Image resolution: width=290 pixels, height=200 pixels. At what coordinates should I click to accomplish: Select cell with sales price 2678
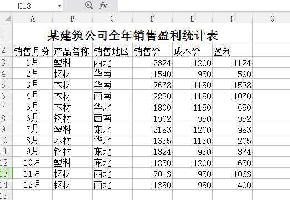152,84
